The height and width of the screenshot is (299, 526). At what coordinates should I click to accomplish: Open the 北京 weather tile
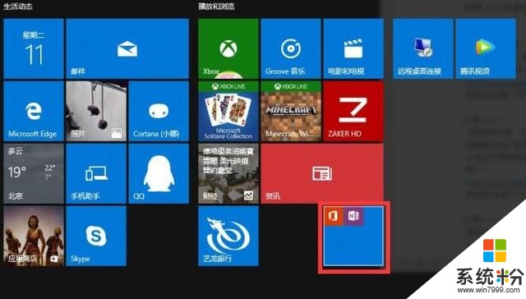[x=34, y=173]
